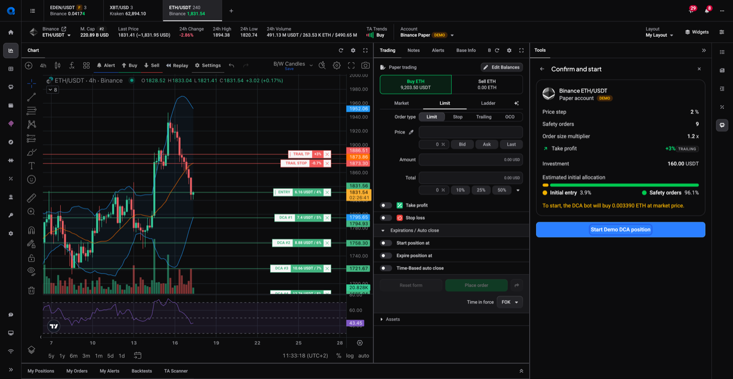This screenshot has width=733, height=379.
Task: Click the Edit Balances button
Action: coord(502,67)
